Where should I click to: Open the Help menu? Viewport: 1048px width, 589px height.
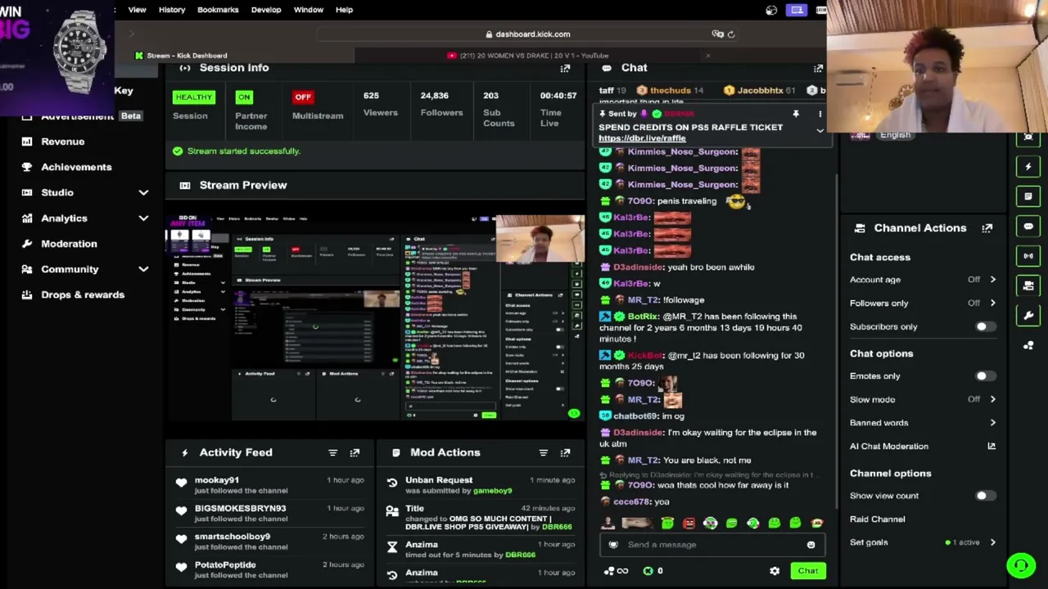point(344,10)
